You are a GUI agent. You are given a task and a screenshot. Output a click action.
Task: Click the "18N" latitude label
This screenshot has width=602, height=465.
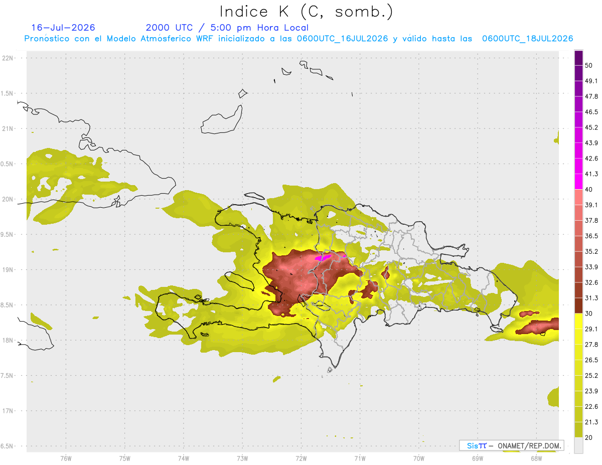tap(9, 341)
